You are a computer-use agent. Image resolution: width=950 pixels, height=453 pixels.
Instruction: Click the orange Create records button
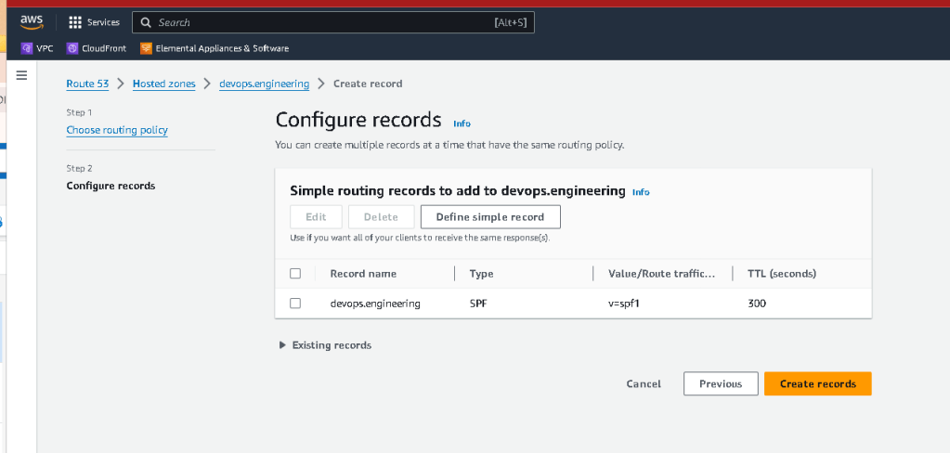tap(818, 384)
